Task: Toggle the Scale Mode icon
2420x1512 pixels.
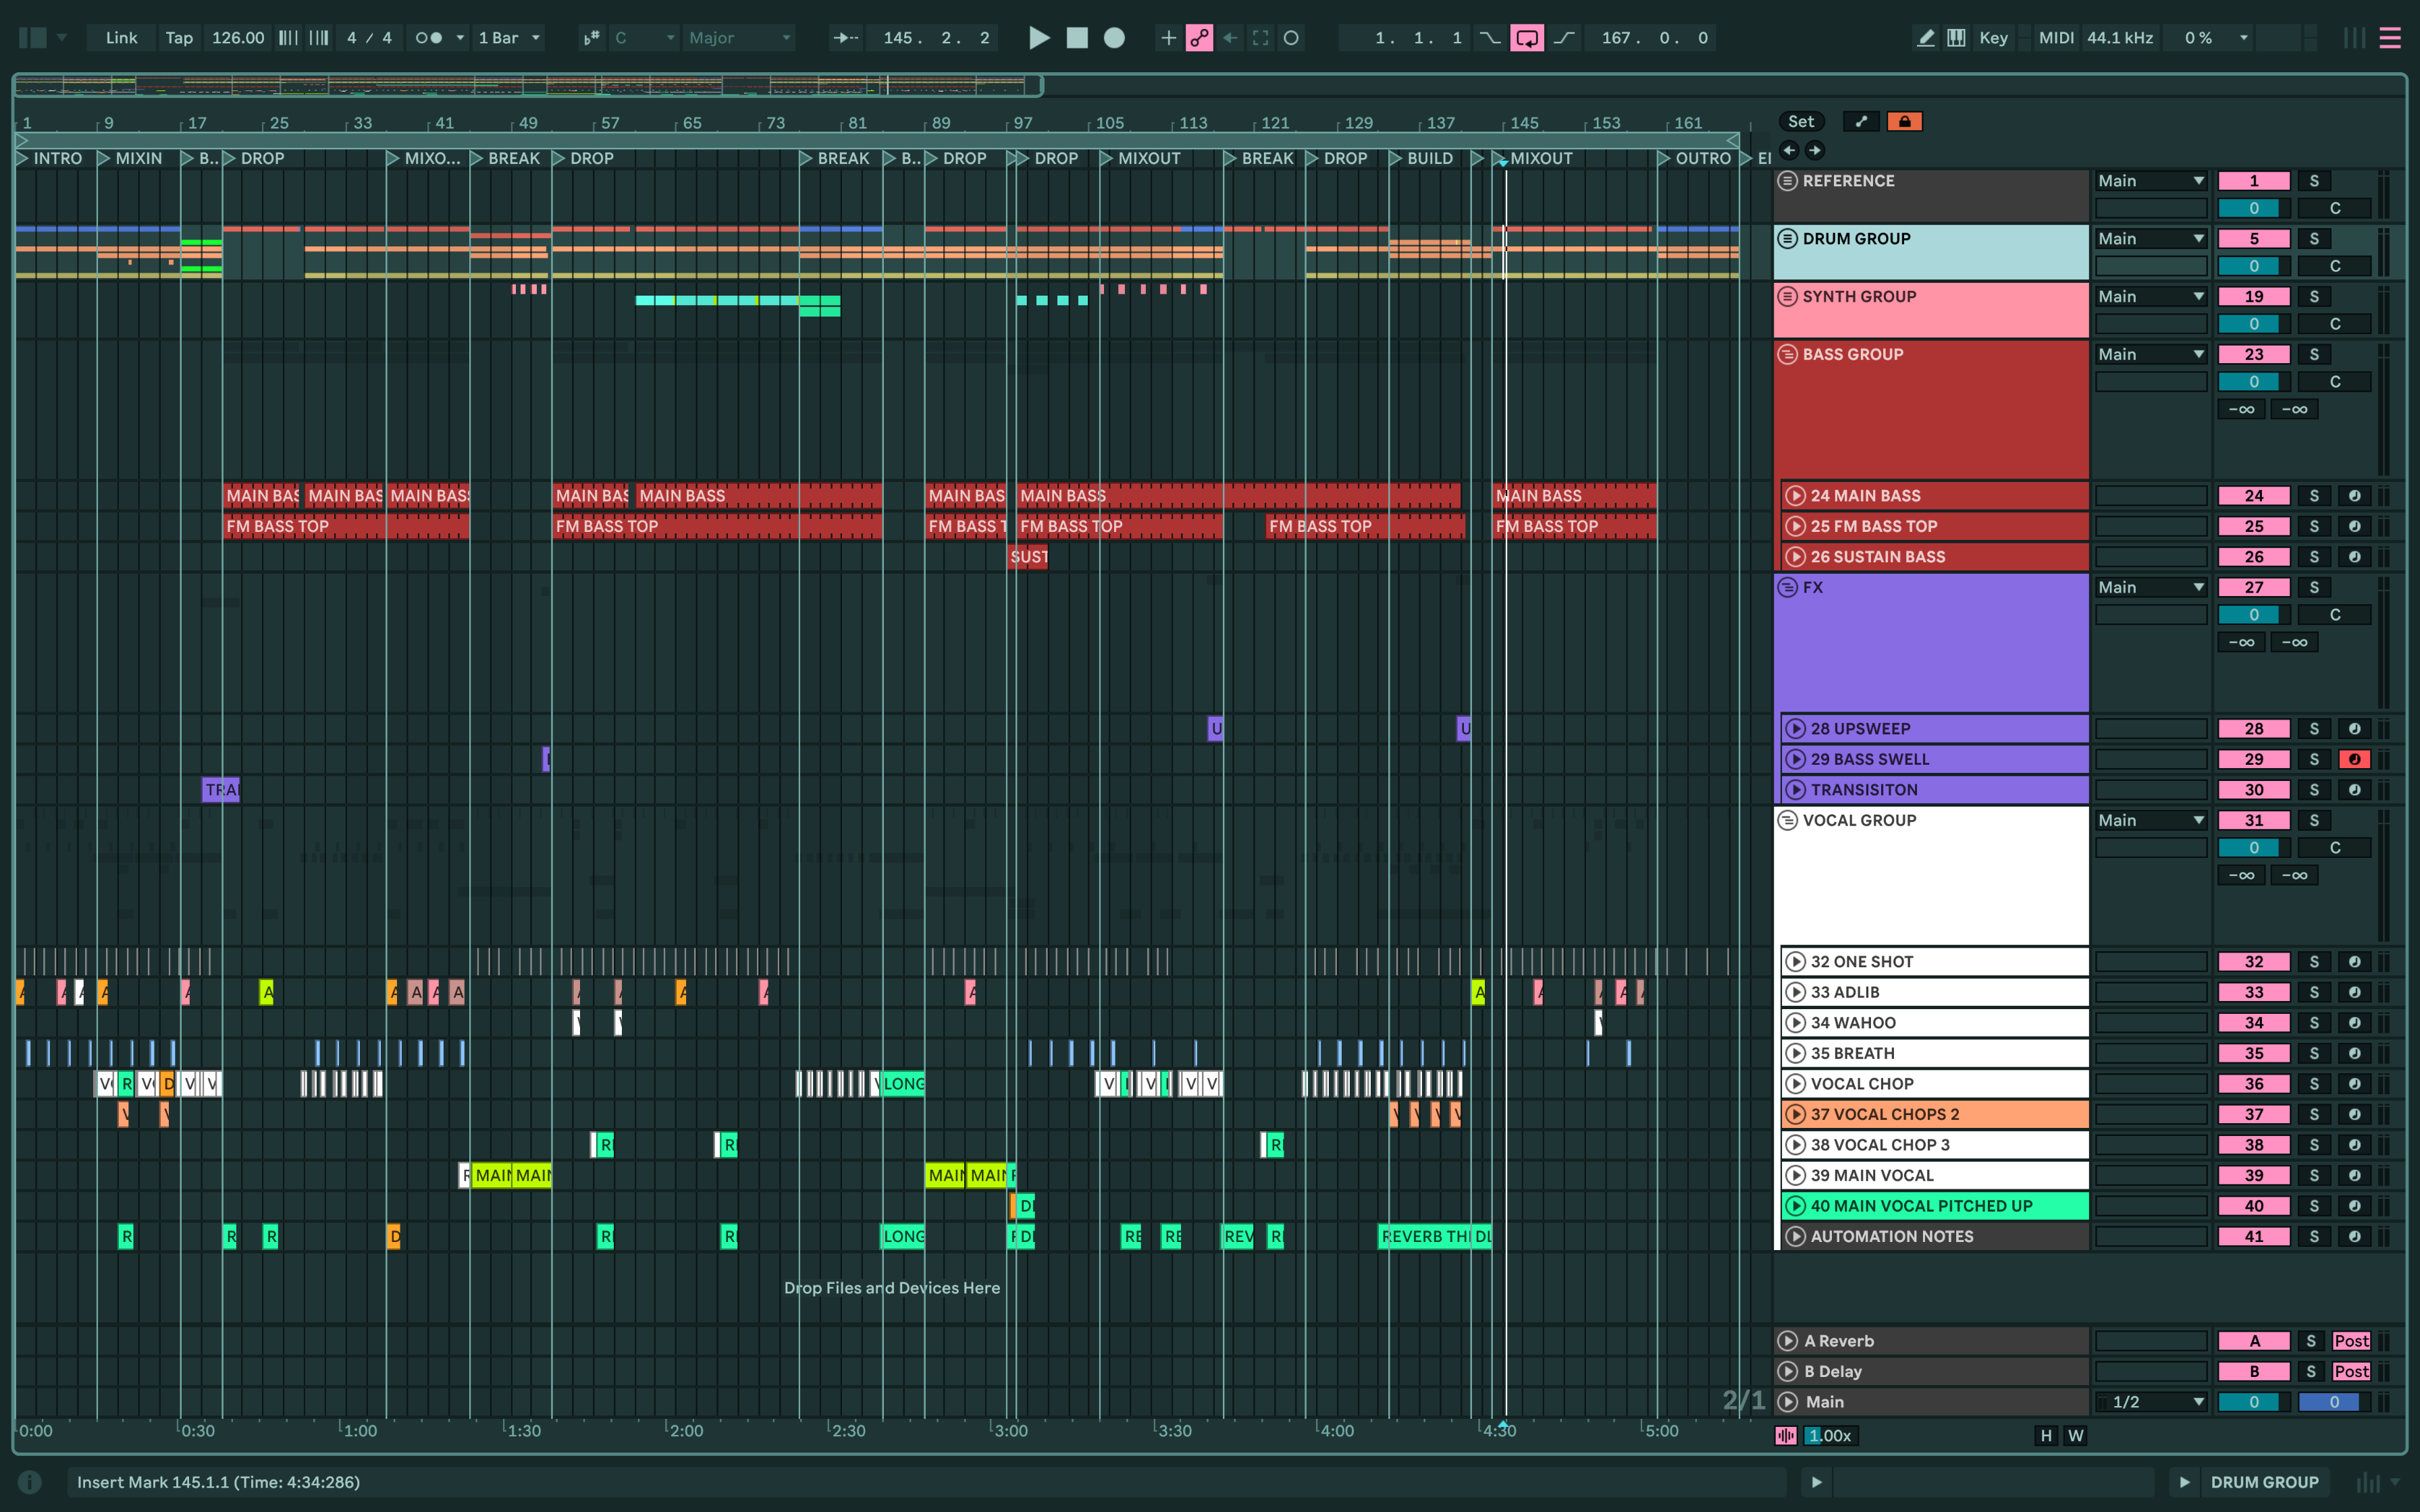Action: 592,38
